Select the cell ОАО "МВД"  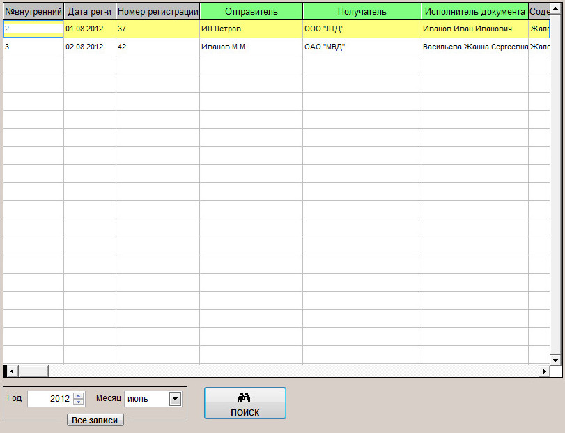pyautogui.click(x=362, y=47)
